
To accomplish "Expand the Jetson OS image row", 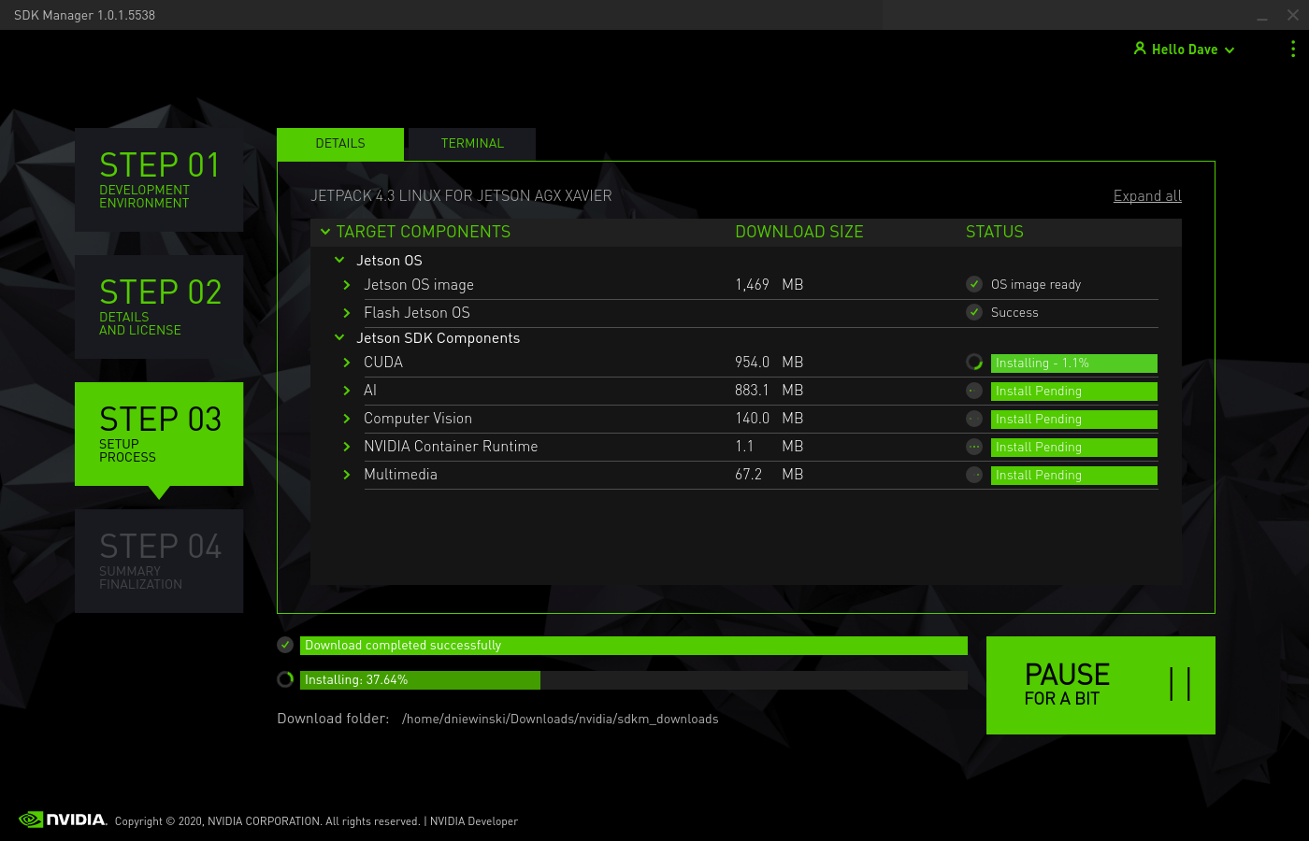I will click(x=347, y=285).
